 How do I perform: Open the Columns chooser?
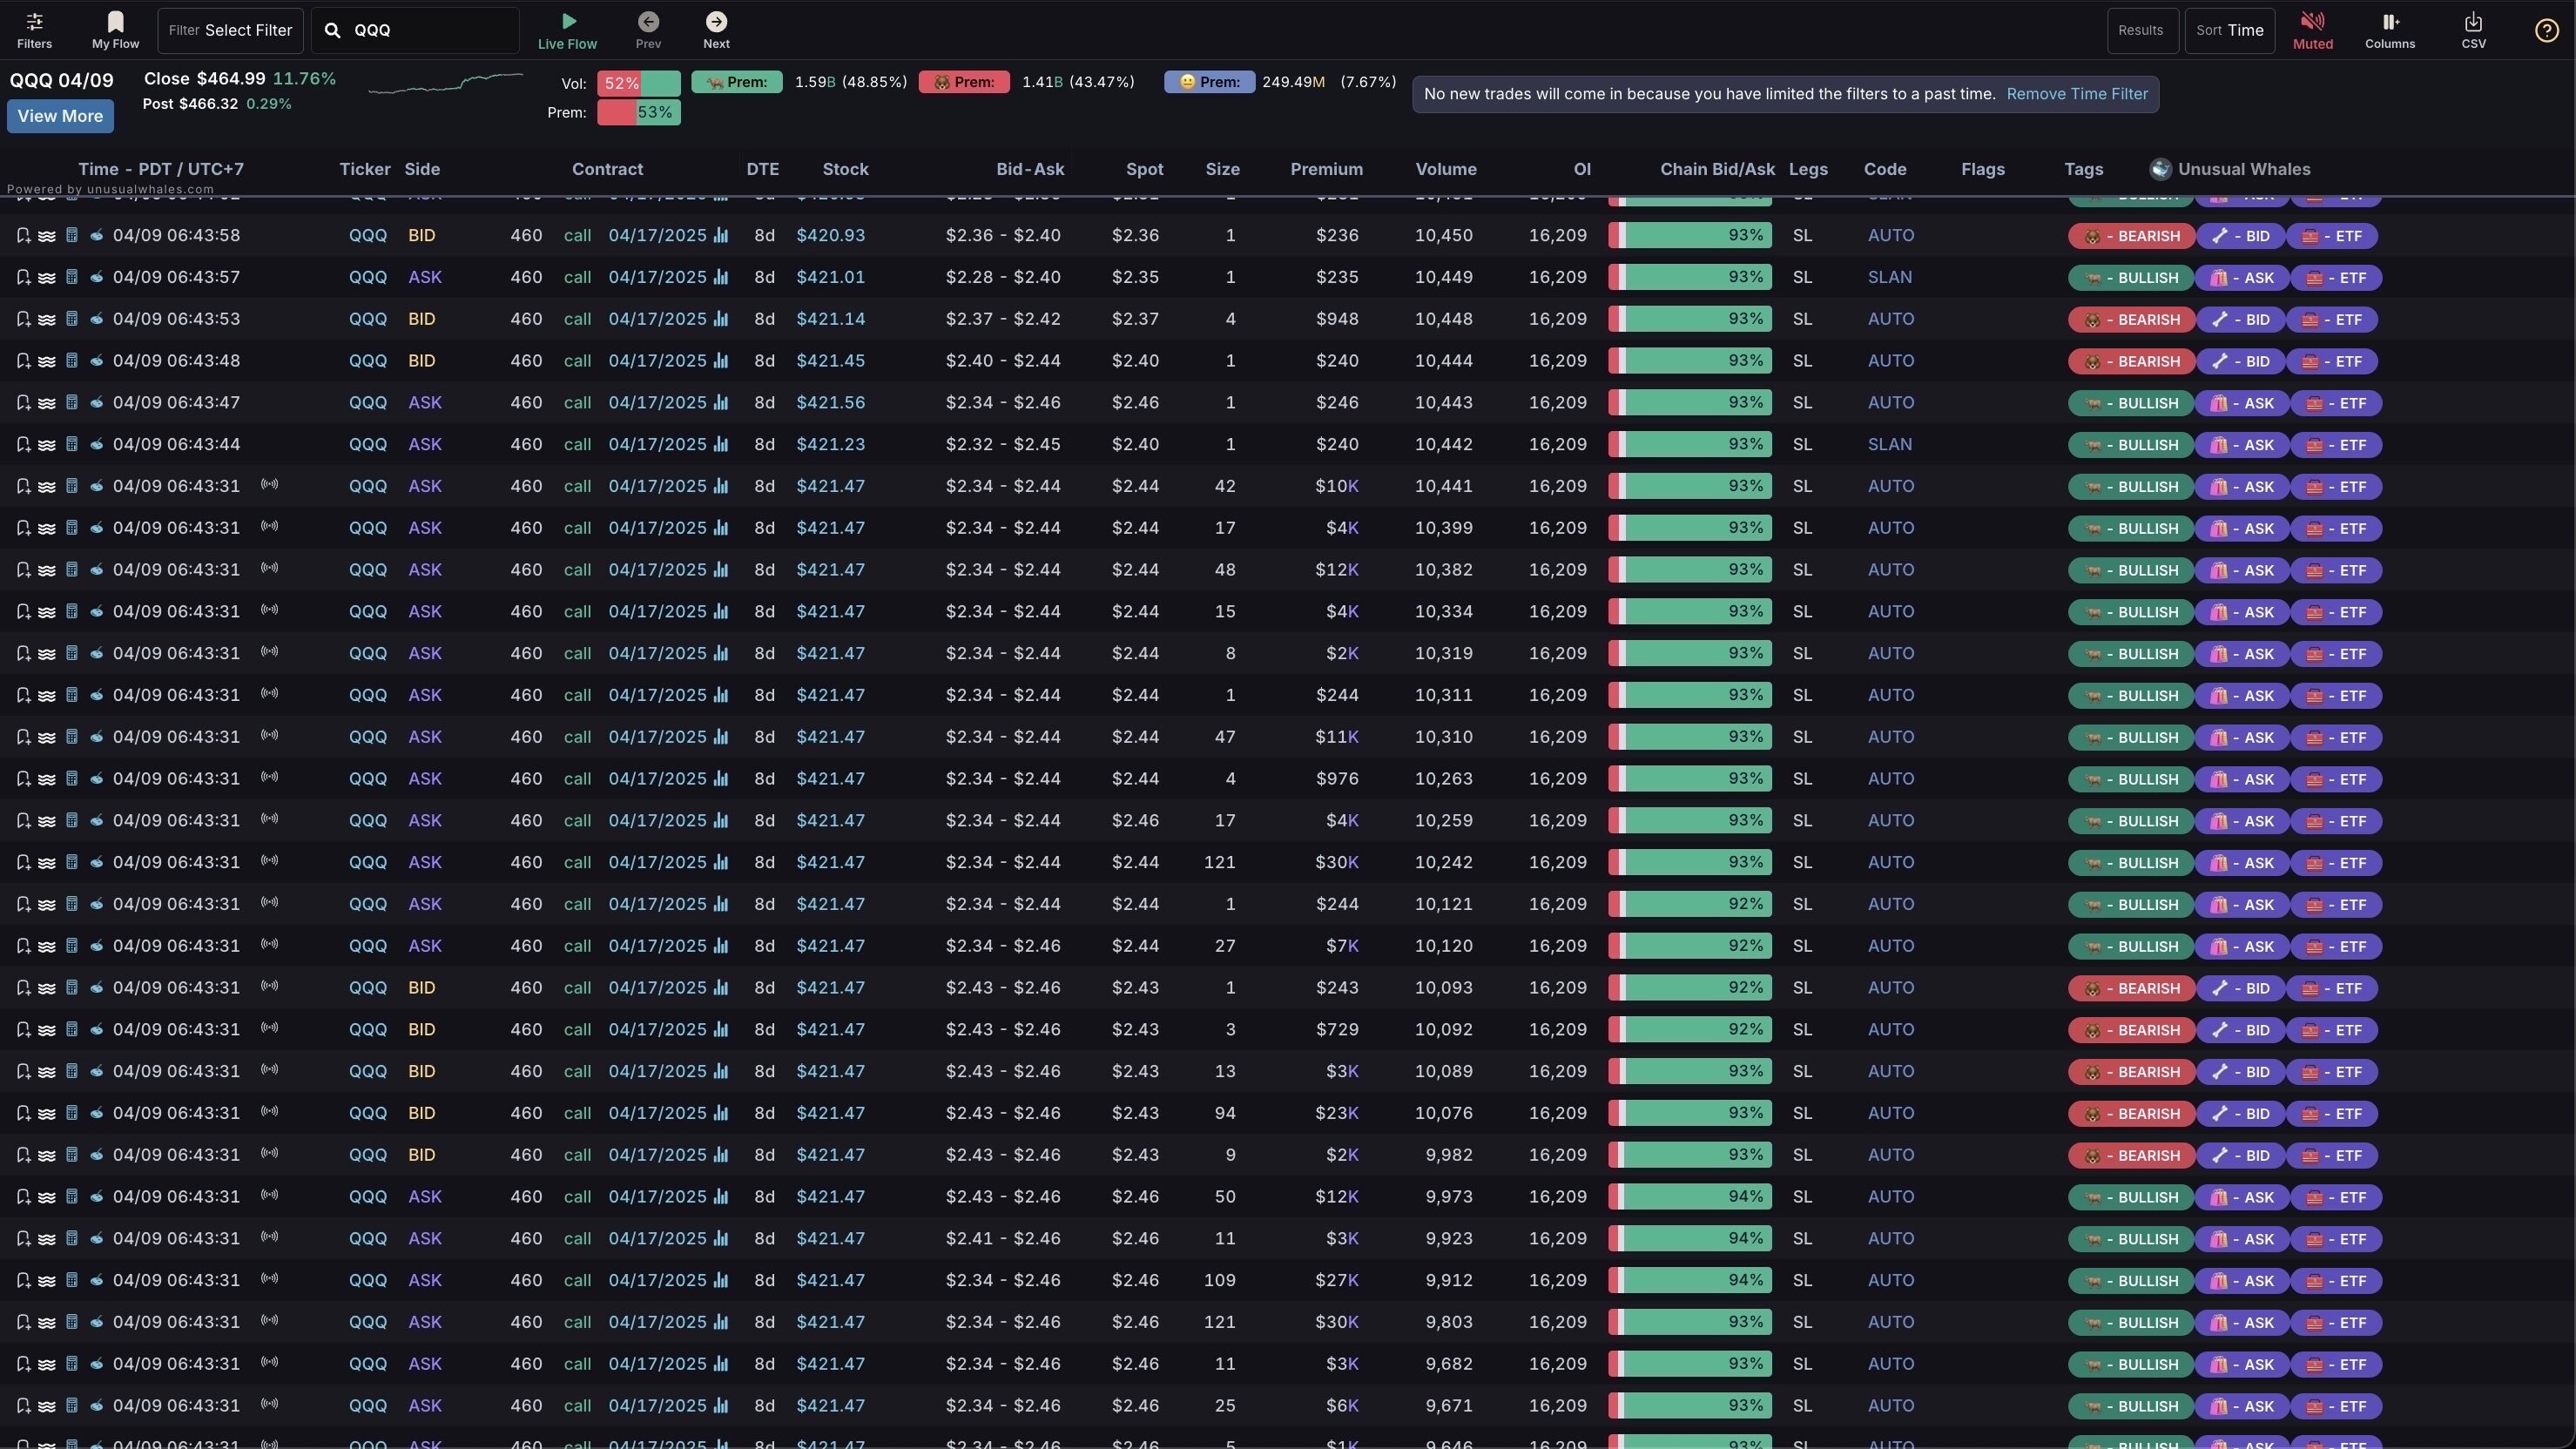pyautogui.click(x=2390, y=30)
